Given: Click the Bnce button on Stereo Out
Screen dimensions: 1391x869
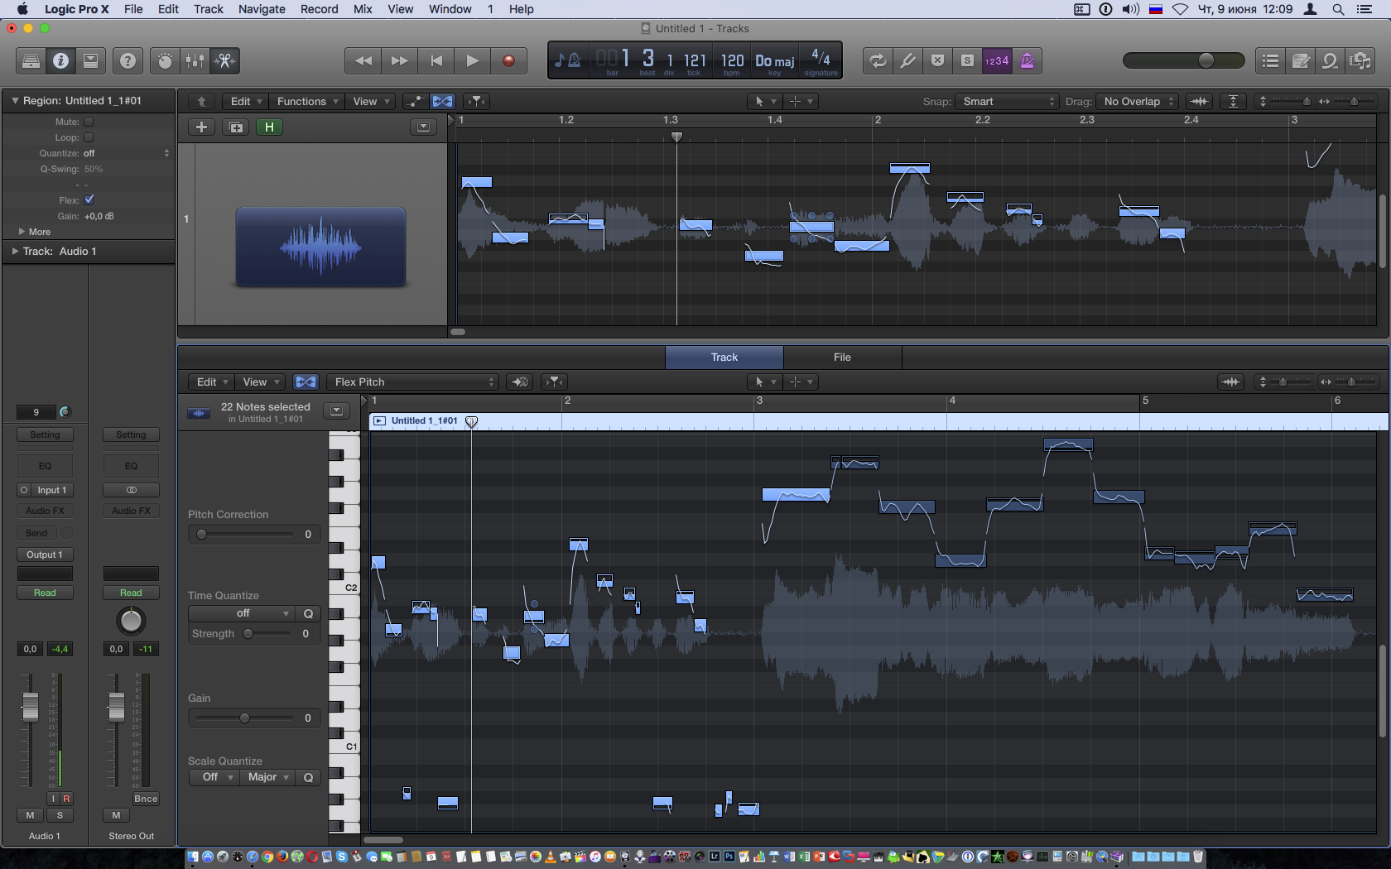Looking at the screenshot, I should [x=146, y=799].
